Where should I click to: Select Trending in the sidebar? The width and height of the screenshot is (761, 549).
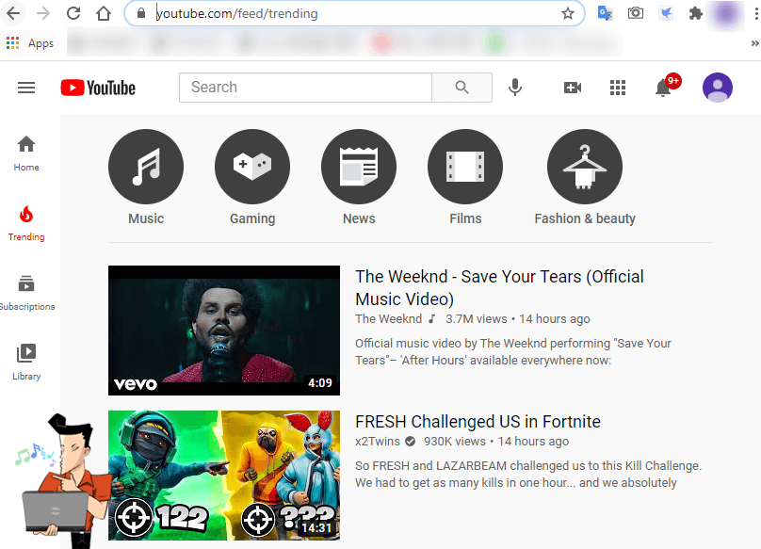(x=26, y=223)
